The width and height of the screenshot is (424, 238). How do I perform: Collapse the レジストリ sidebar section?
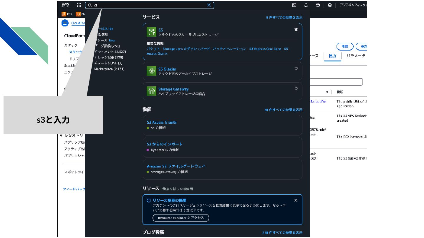pyautogui.click(x=61, y=135)
